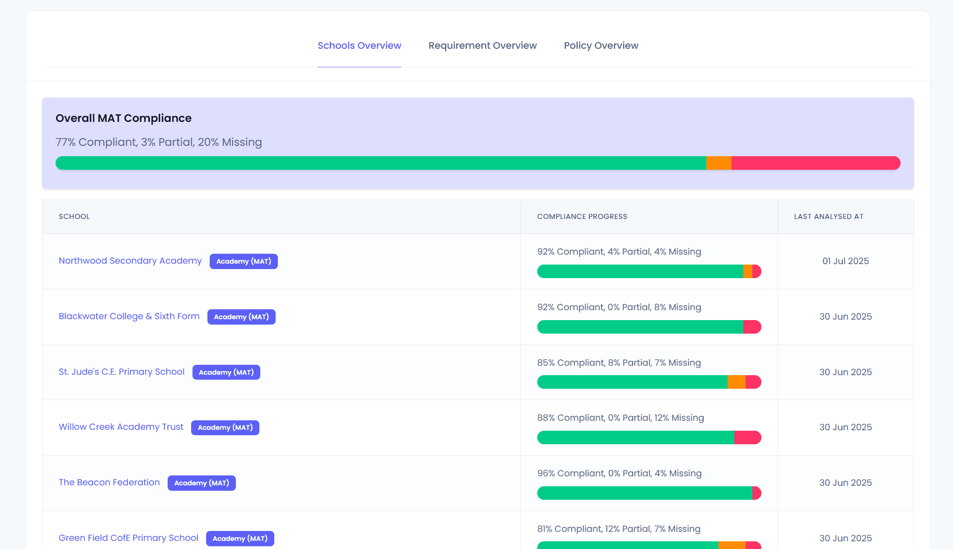The width and height of the screenshot is (953, 549).
Task: Switch to the Requirement Overview tab
Action: tap(482, 45)
